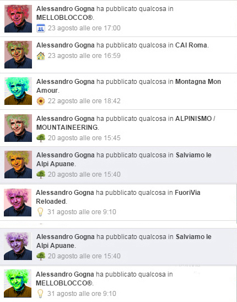Click the timestamp 22 agosto alle ore 18:42
This screenshot has height=302, width=237.
84,101
